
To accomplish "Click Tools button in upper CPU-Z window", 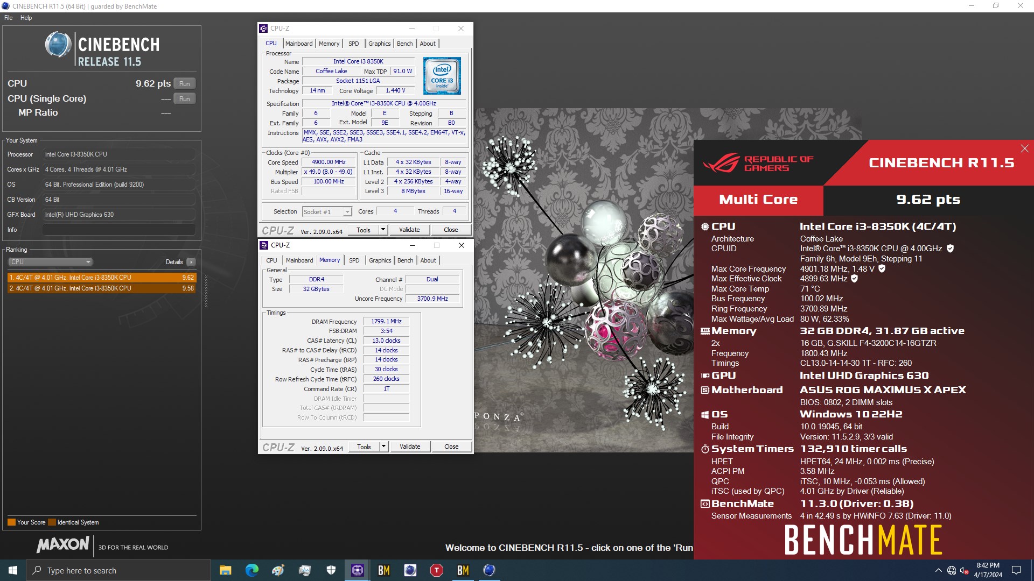I will [364, 230].
